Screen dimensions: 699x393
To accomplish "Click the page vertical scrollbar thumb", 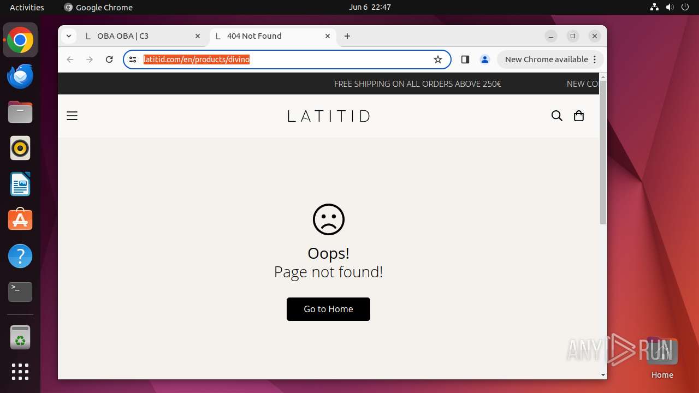I will 603,152.
